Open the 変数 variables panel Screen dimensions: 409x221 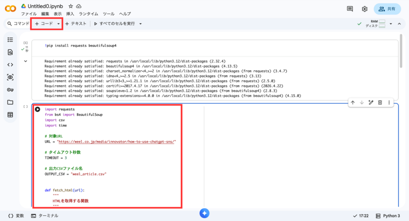tap(16, 216)
